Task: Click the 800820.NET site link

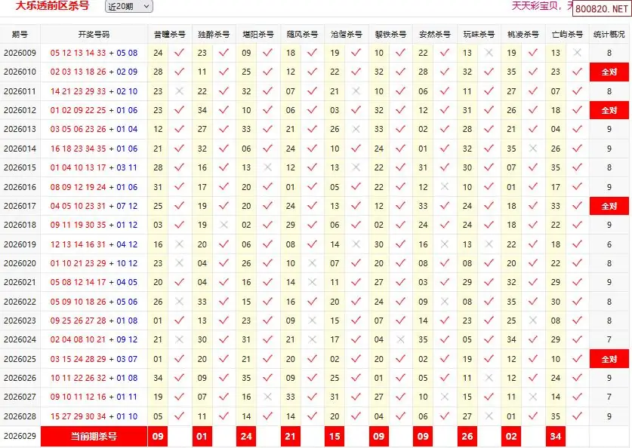Action: point(601,9)
